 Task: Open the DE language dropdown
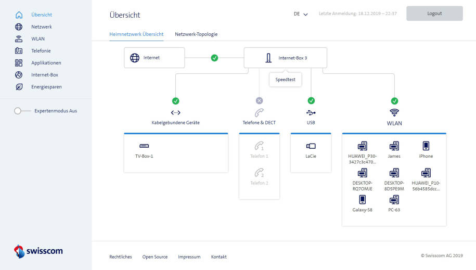(301, 14)
